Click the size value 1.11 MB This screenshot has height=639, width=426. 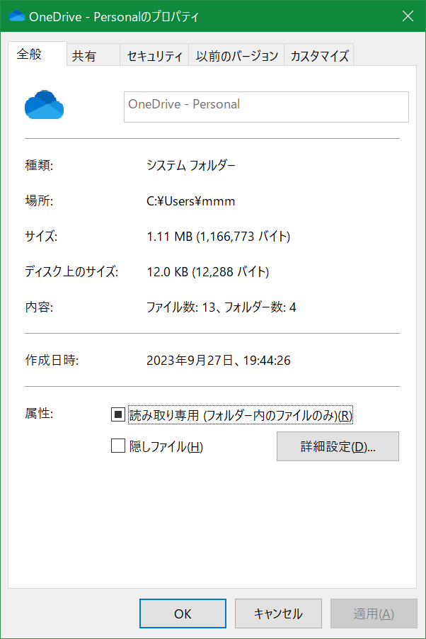pos(218,237)
